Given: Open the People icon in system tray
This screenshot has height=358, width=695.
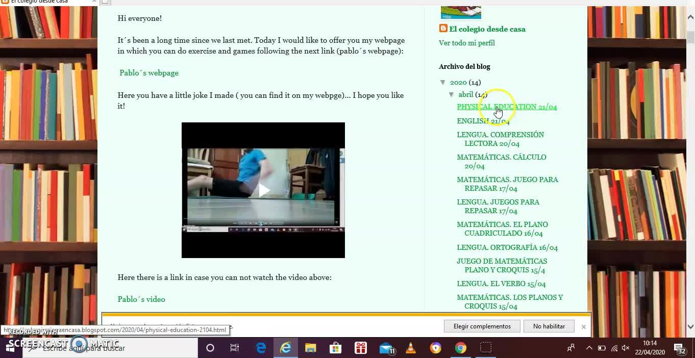Looking at the screenshot, I should [x=571, y=348].
